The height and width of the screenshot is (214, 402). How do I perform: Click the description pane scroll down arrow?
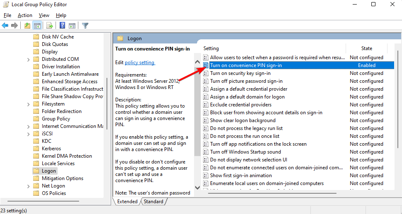(197, 188)
